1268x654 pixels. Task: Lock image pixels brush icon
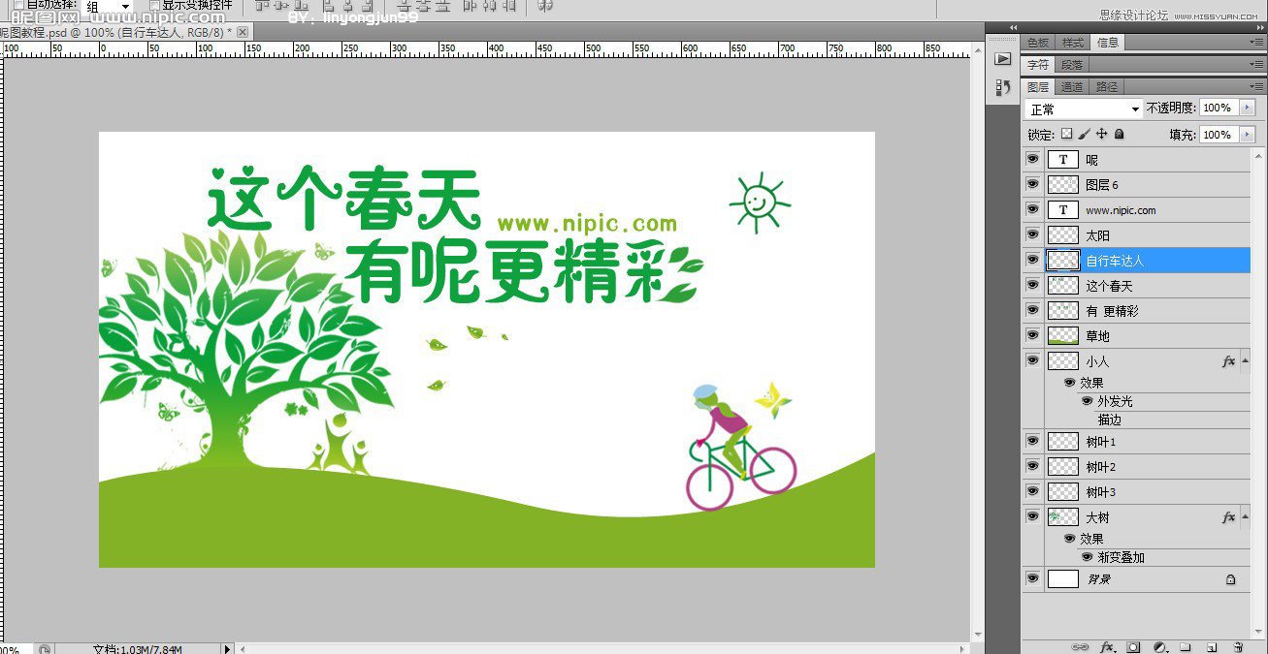[x=1085, y=134]
